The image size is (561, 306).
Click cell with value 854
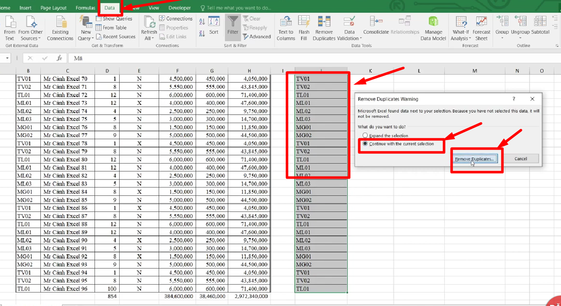pos(107,296)
